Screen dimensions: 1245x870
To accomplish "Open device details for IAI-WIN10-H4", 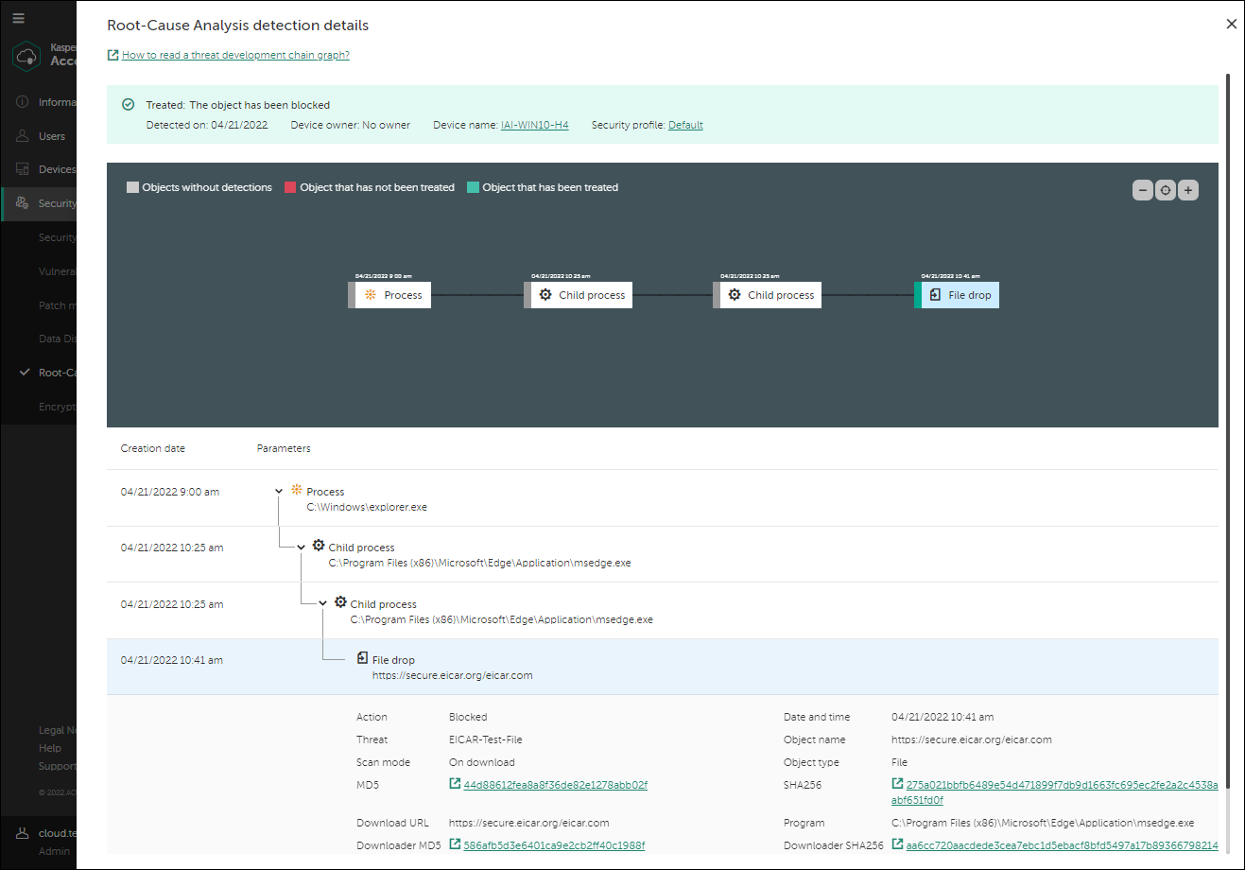I will click(535, 124).
